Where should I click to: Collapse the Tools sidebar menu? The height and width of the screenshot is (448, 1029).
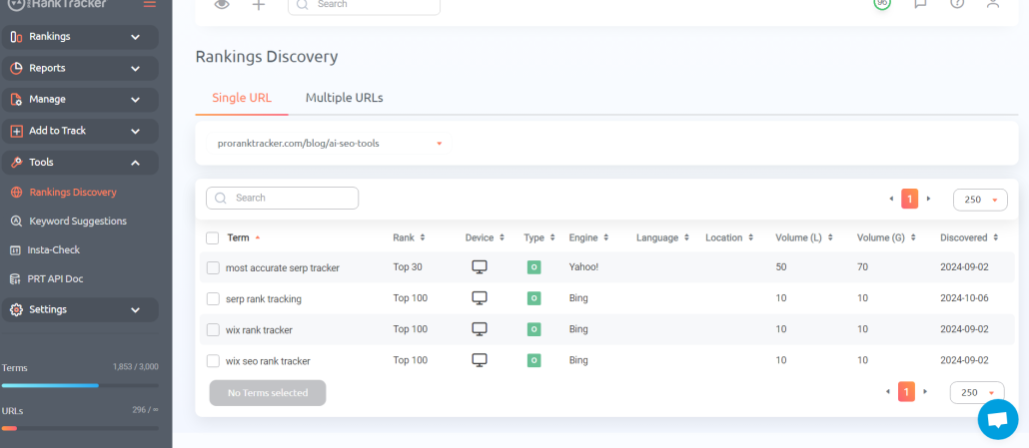80,163
